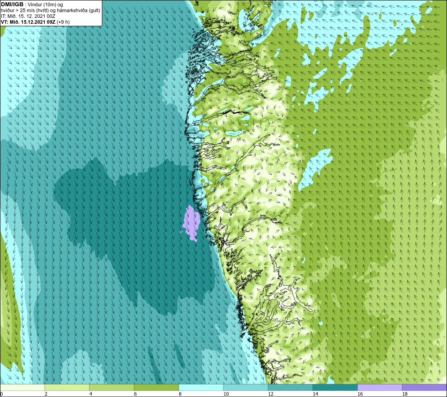Viewport: 447px width, 397px height.
Task: Click the legend value 14
Action: [x=315, y=394]
